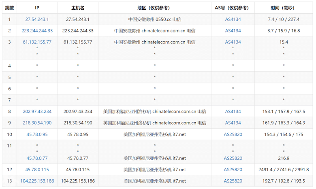Viewport: 316px width, 189px height.
Task: Open the 27.54.243.1 IP link
Action: [x=37, y=19]
